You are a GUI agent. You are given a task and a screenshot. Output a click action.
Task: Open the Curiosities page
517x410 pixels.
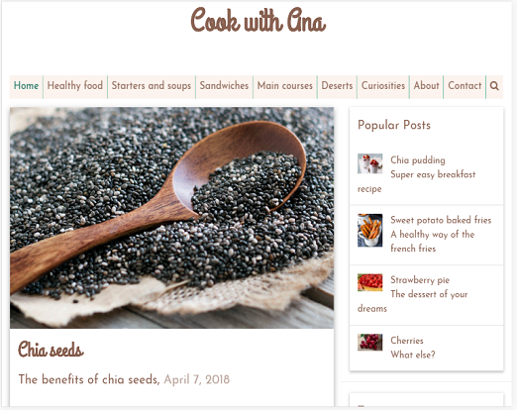(383, 86)
